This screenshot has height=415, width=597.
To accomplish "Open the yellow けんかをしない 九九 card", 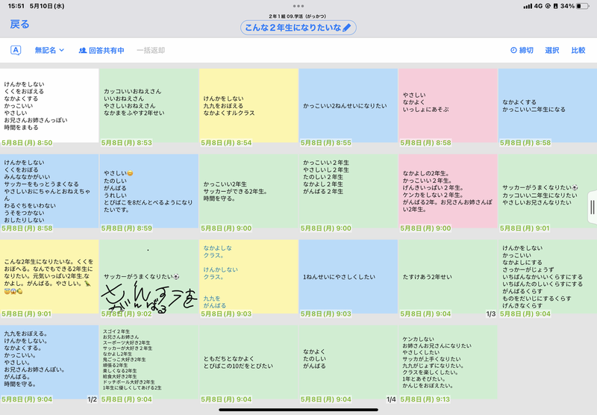I will (x=249, y=106).
